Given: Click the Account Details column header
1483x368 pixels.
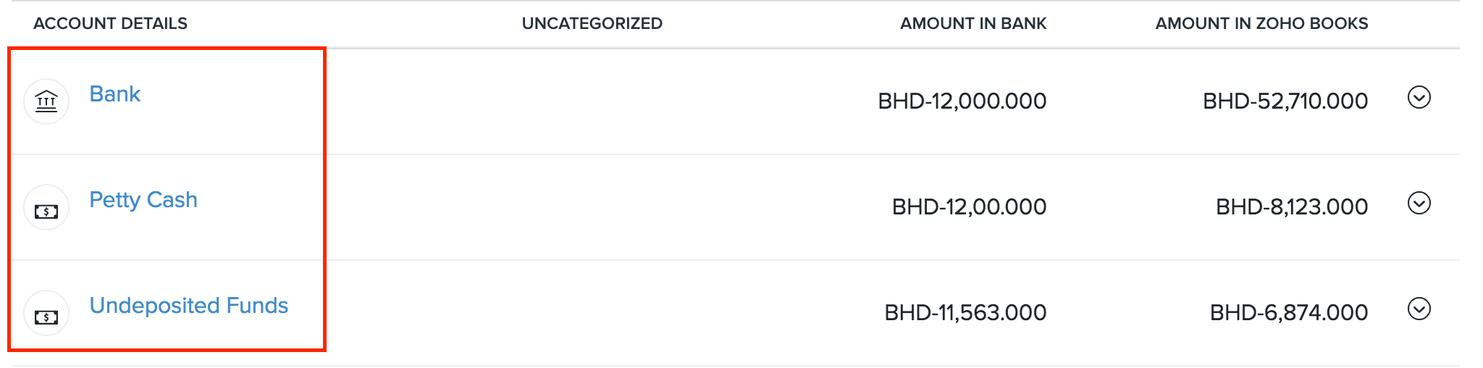Looking at the screenshot, I should pyautogui.click(x=110, y=24).
